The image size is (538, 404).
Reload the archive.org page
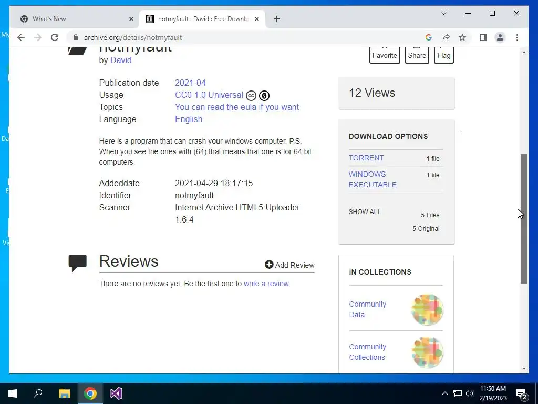point(55,37)
